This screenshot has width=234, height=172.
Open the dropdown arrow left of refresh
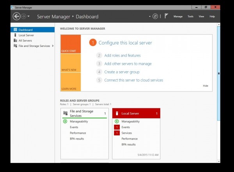150,16
